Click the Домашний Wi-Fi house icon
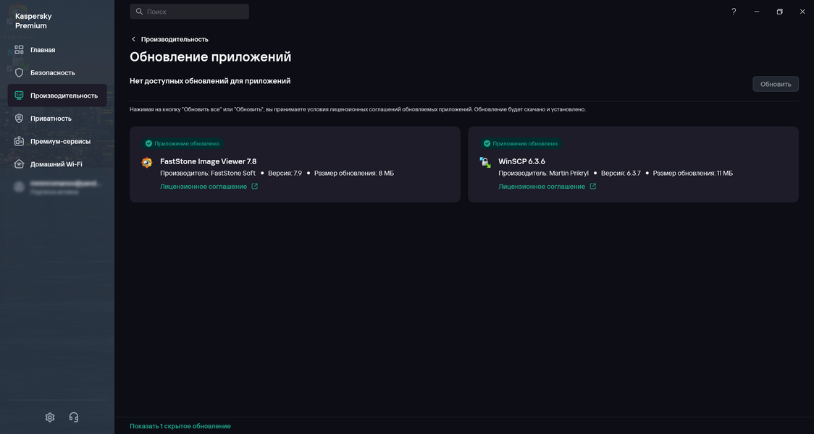The height and width of the screenshot is (434, 814). (x=20, y=164)
